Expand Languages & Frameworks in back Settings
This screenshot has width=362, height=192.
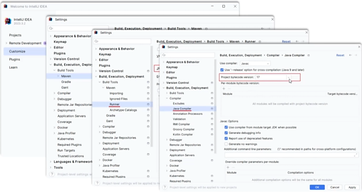(51, 162)
